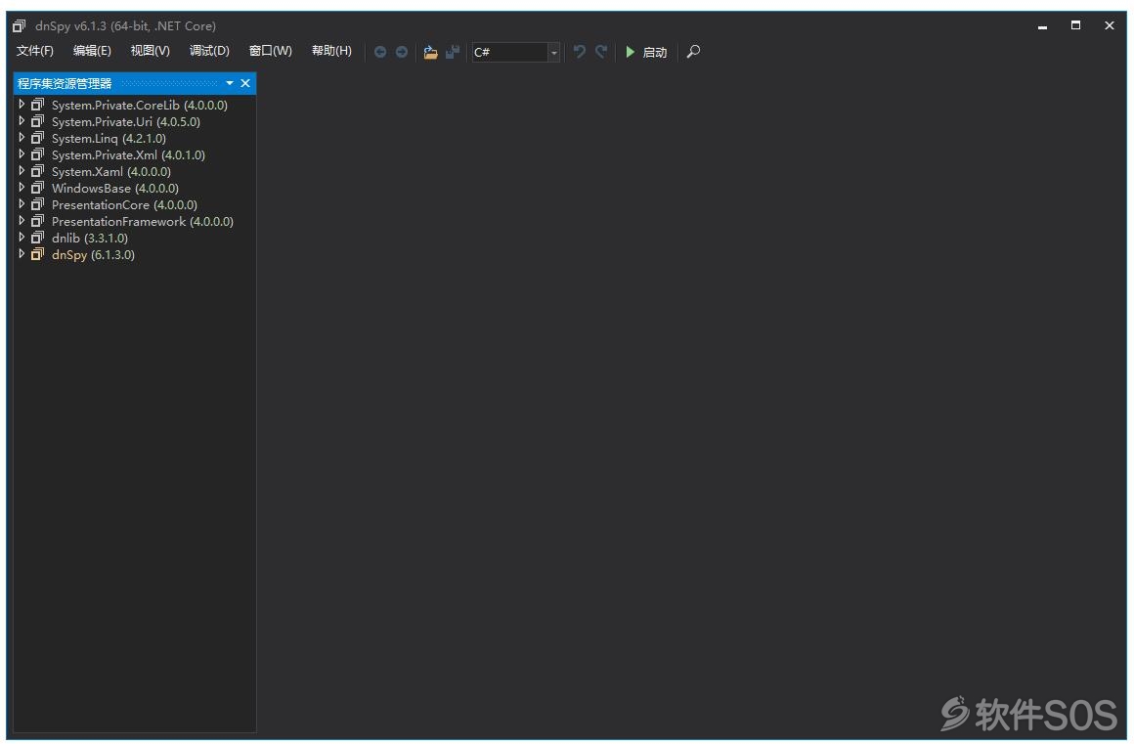Select System.Private.Uri (4.0.5.0) row
Screen dimensions: 1134x744
(x=126, y=121)
